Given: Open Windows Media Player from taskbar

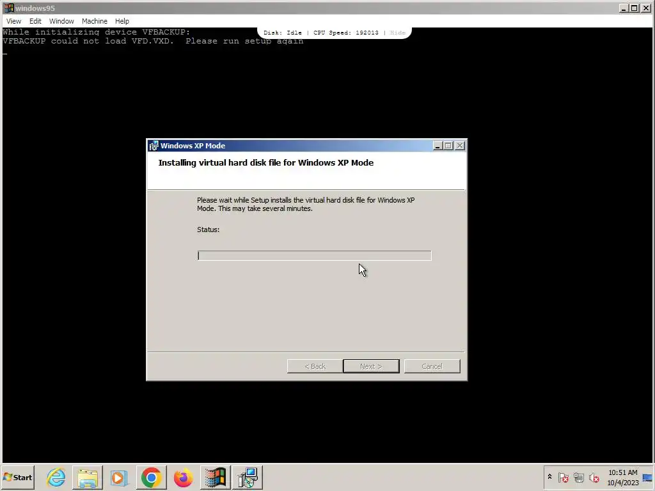Looking at the screenshot, I should (x=119, y=477).
